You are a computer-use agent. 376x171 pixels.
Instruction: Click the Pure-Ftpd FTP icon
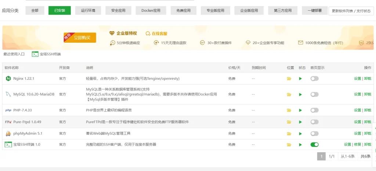point(8,122)
